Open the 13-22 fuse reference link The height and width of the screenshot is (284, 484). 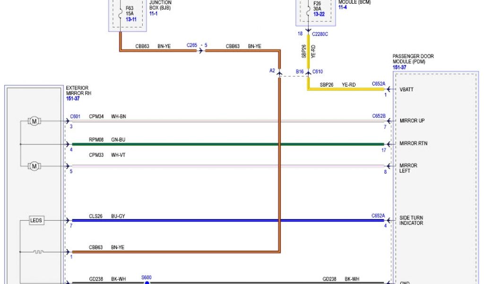(320, 14)
